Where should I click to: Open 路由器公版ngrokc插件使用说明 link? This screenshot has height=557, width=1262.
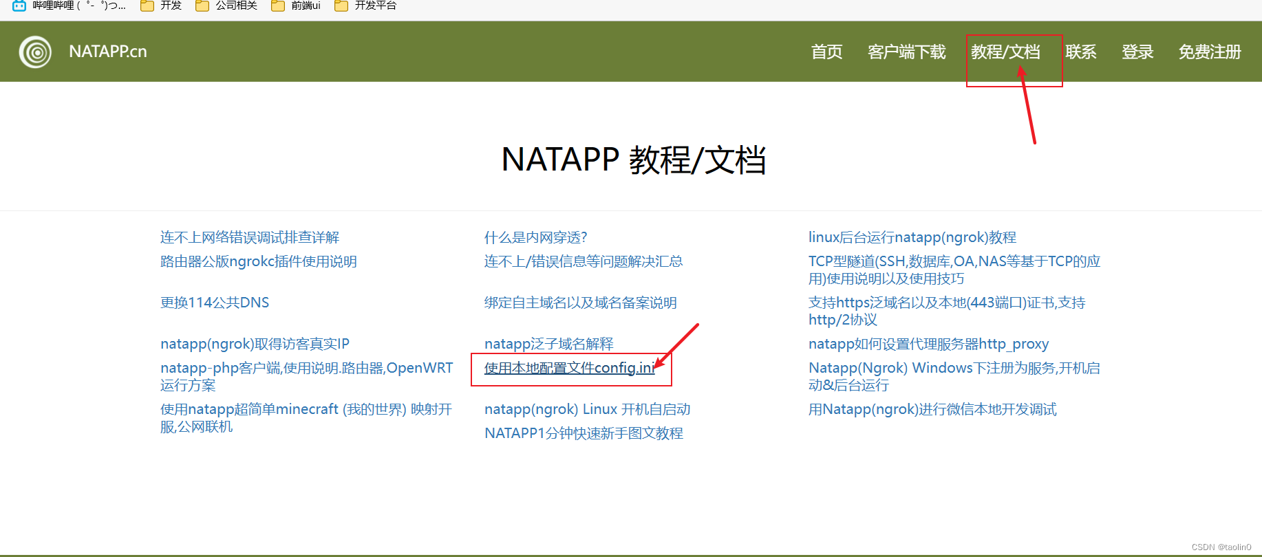coord(259,261)
